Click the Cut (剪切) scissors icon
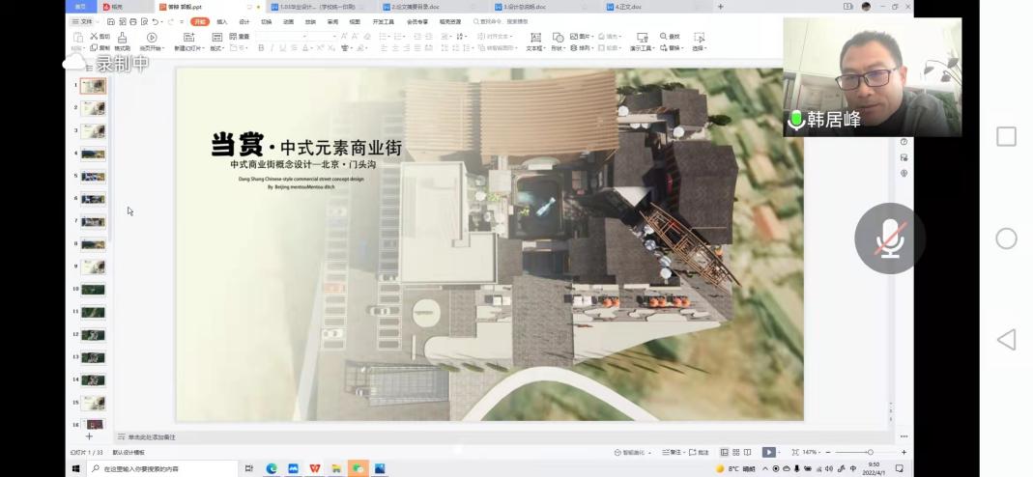This screenshot has height=477, width=1033. pos(94,37)
